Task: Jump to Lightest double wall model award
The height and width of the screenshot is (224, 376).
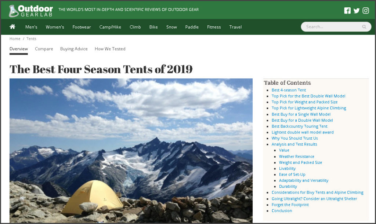Action: (303, 132)
